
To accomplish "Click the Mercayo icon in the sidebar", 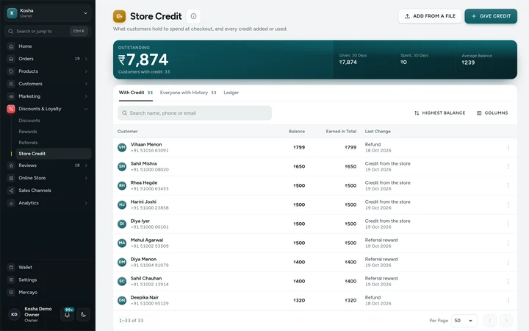I will pos(11,292).
